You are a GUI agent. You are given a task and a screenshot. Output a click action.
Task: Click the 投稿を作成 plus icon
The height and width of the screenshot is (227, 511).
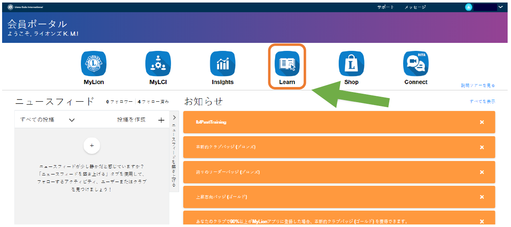click(161, 120)
